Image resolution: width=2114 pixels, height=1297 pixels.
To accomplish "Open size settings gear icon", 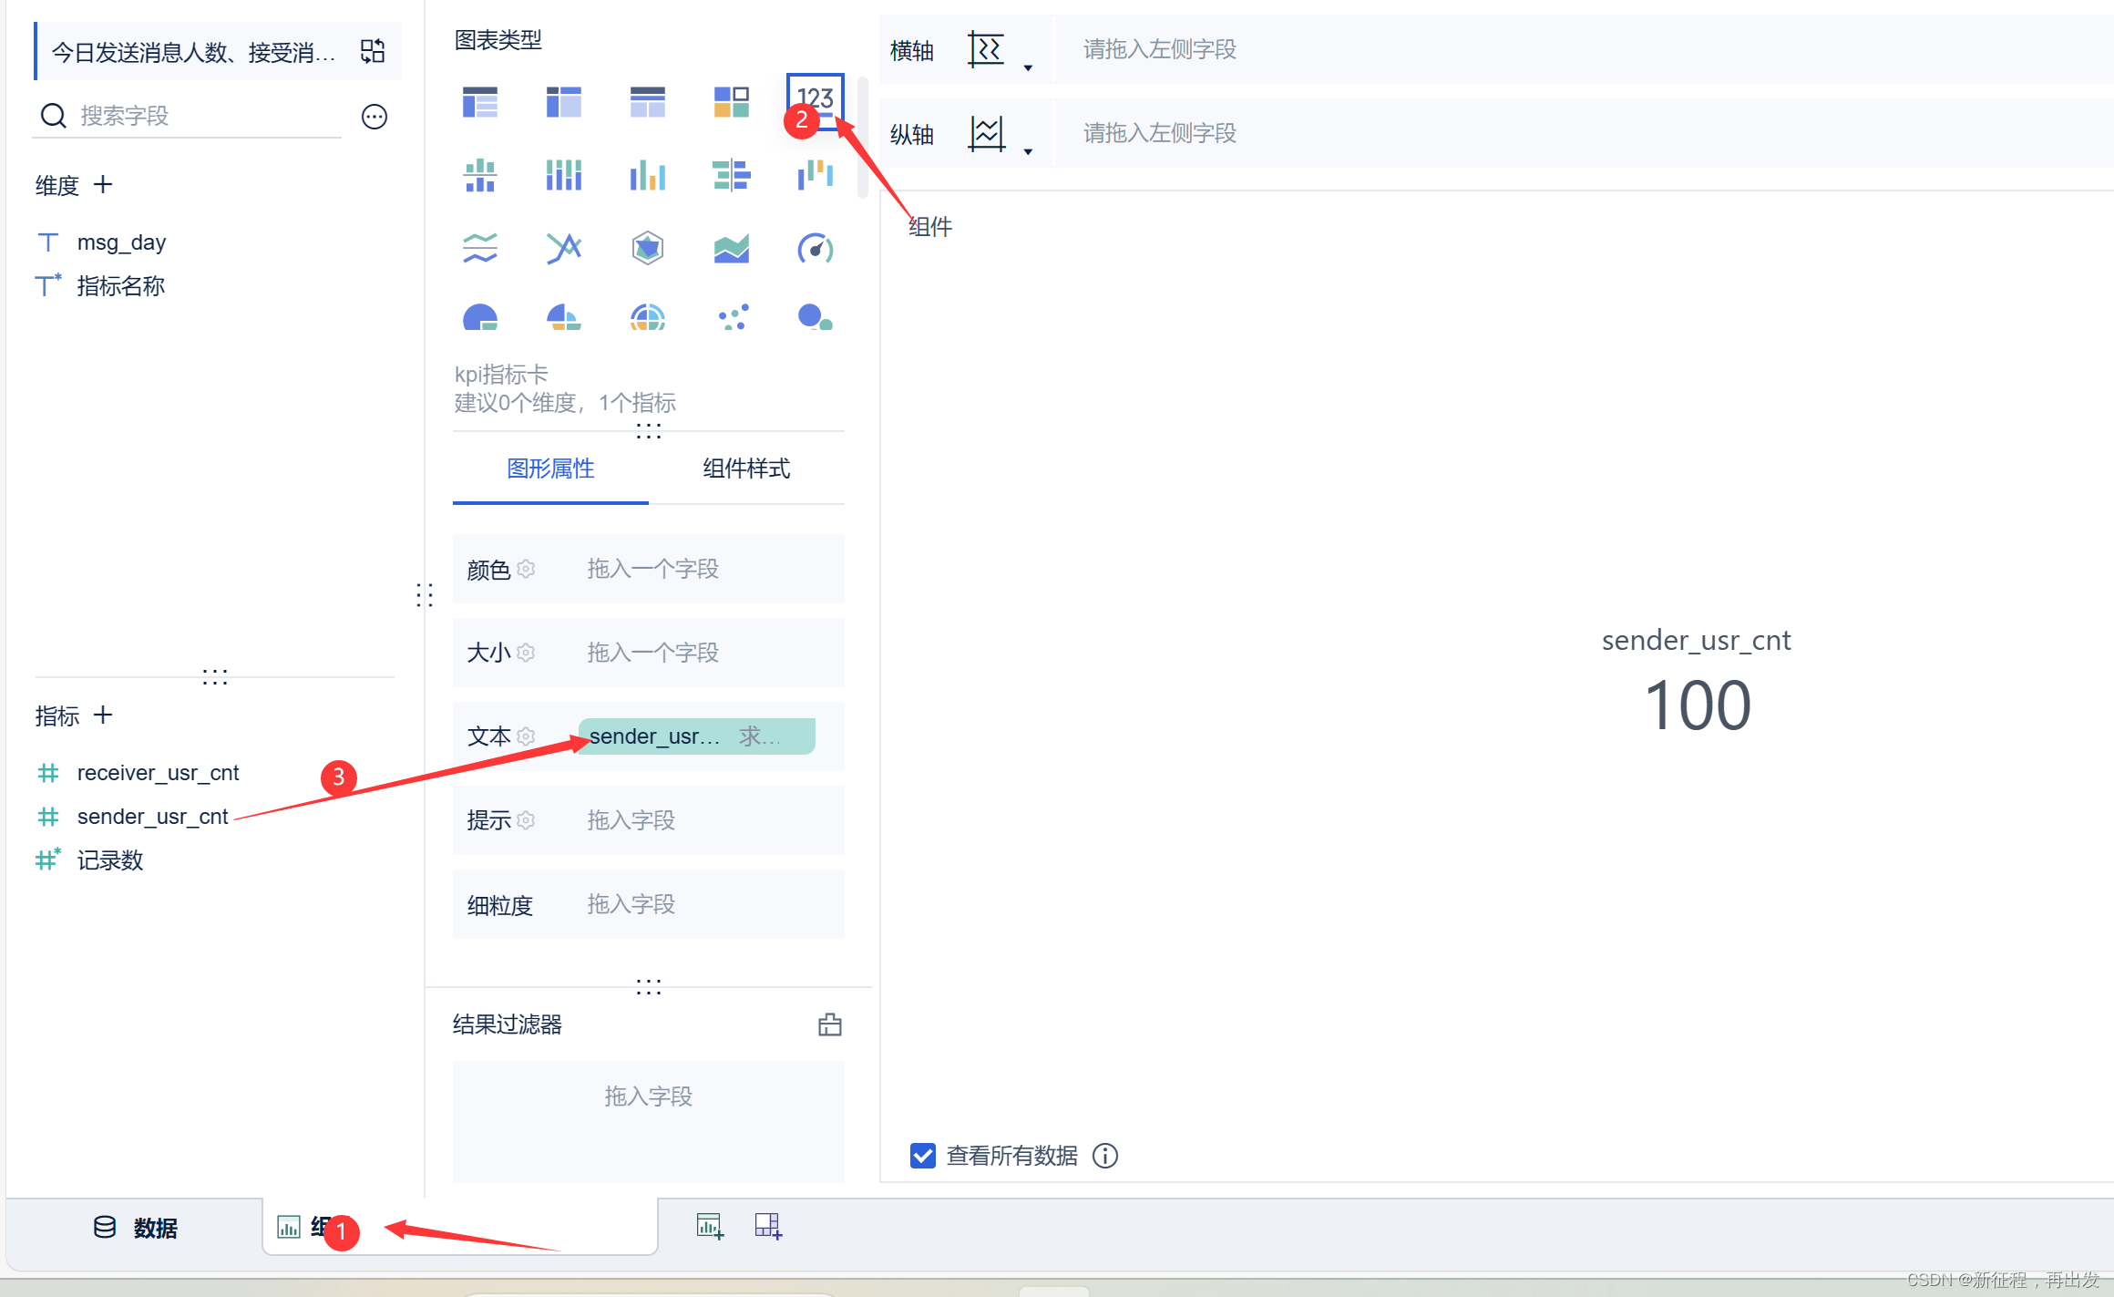I will [526, 653].
